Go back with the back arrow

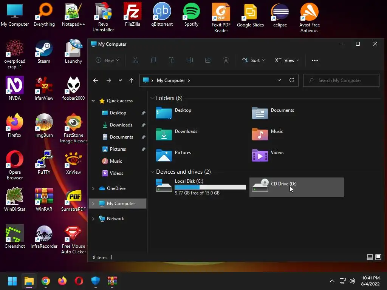click(96, 80)
